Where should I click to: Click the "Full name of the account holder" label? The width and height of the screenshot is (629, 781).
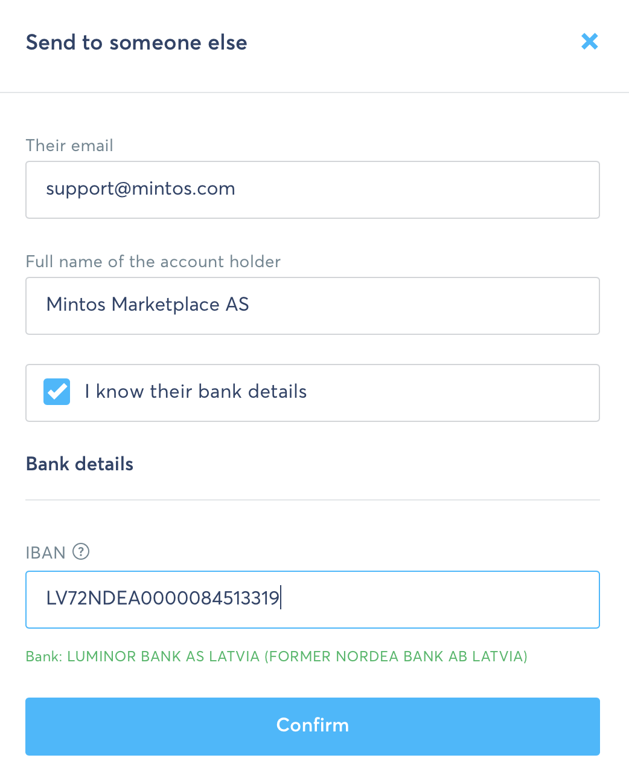click(x=153, y=262)
